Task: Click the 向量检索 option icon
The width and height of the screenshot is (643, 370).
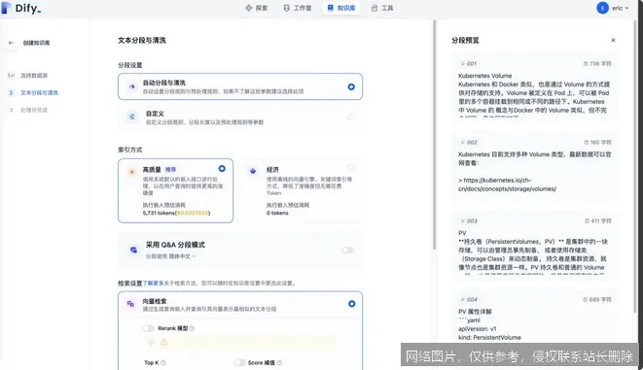Action: pyautogui.click(x=130, y=304)
